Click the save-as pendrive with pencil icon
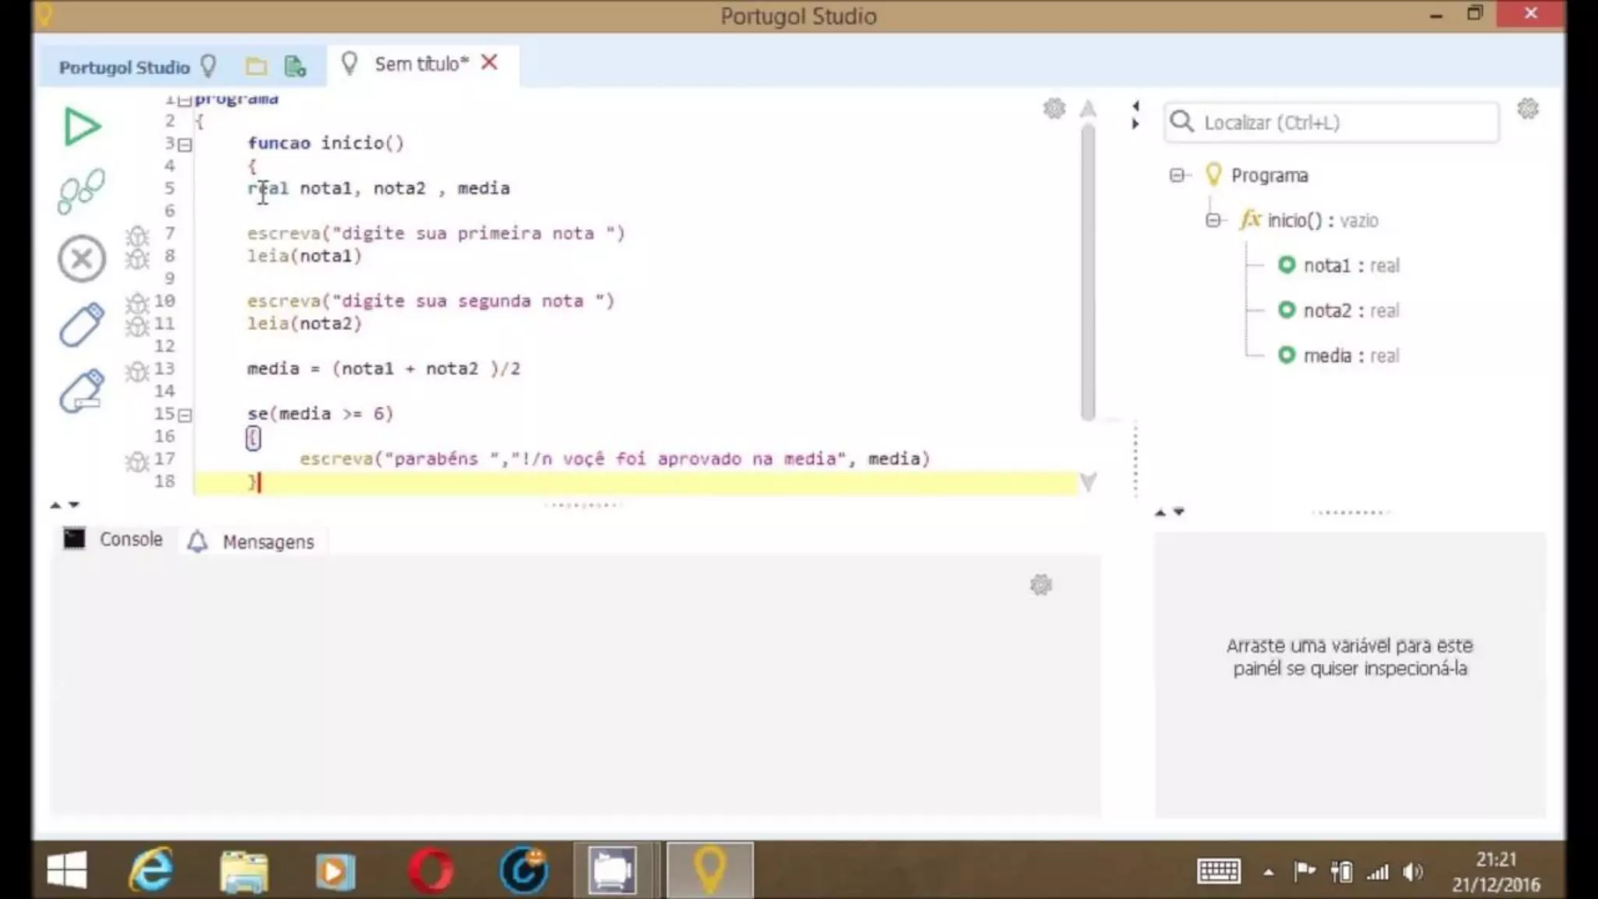Viewport: 1598px width, 899px height. coord(81,390)
